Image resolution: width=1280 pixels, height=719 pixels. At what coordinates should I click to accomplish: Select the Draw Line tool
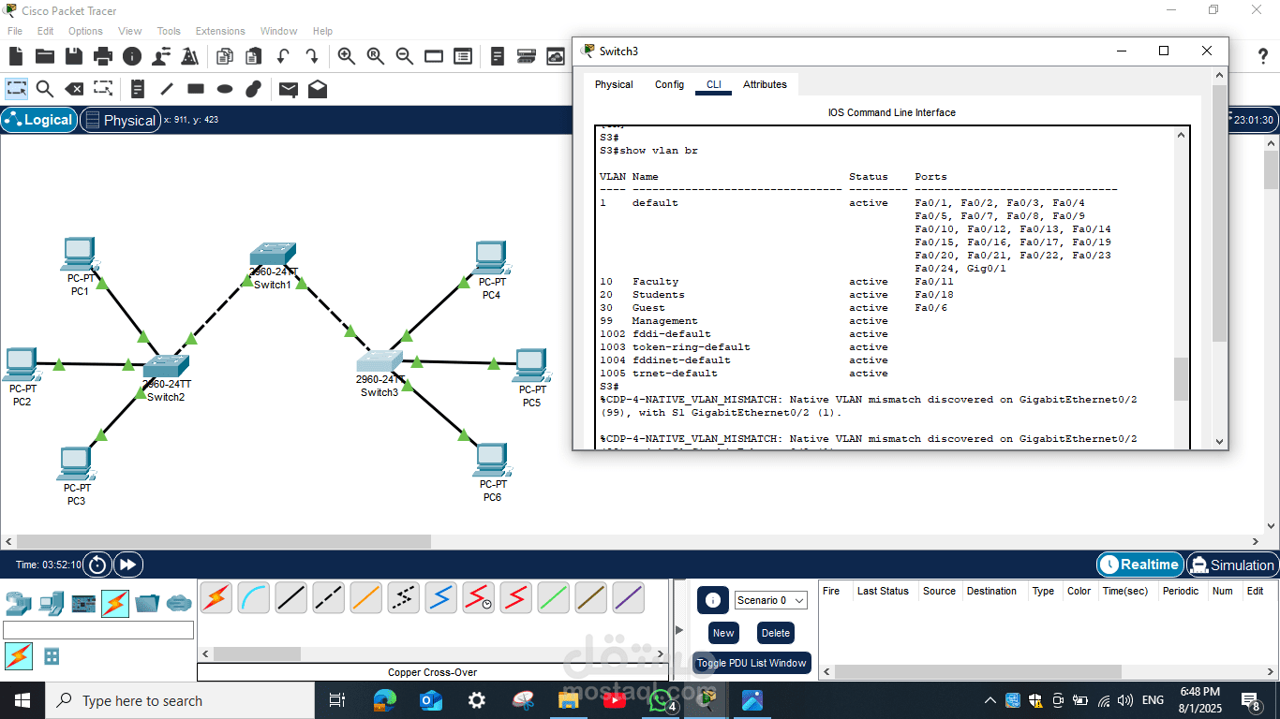pos(167,89)
